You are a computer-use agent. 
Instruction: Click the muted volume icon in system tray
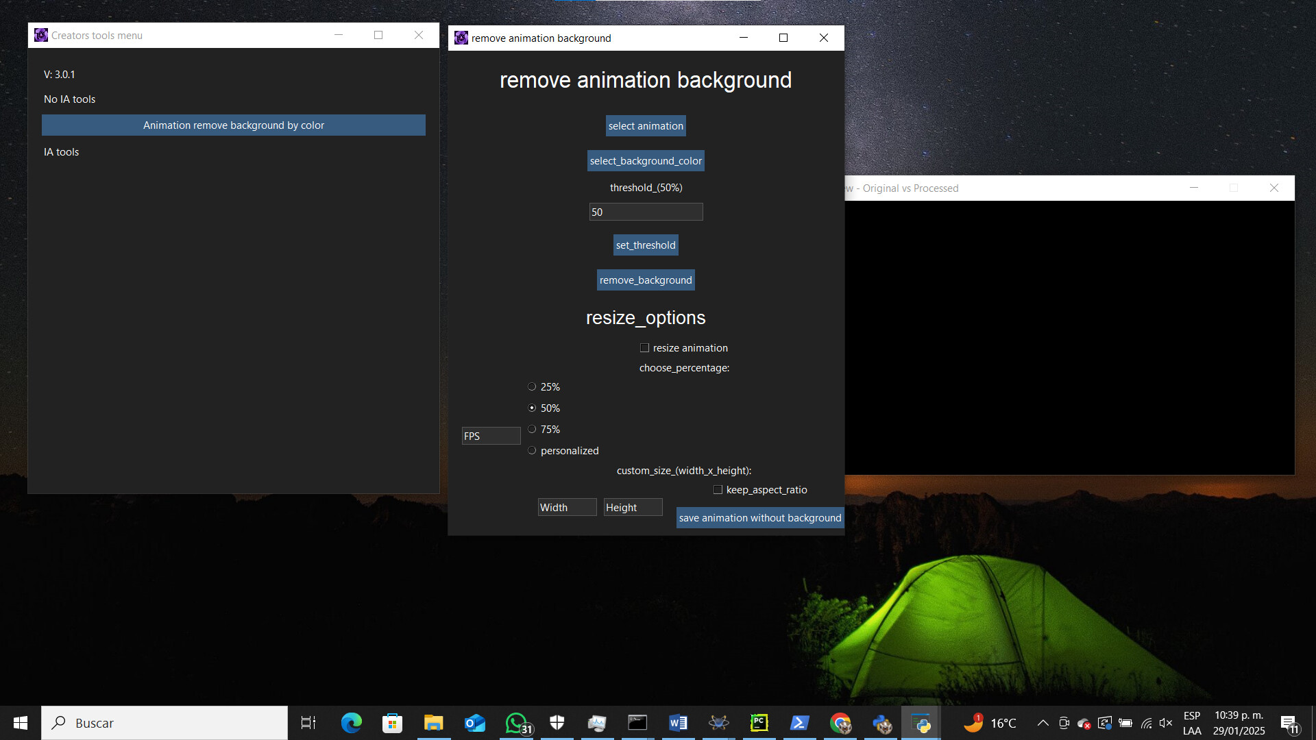[1166, 722]
